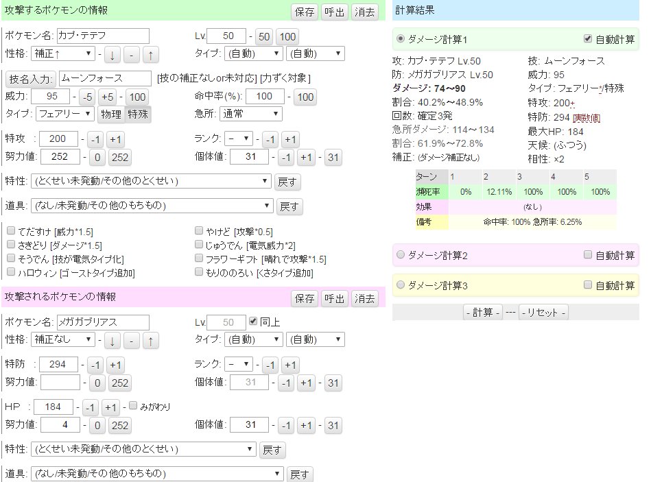The width and height of the screenshot is (651, 482).
Task: Click 消去 button in attacker section
Action: pos(364,12)
